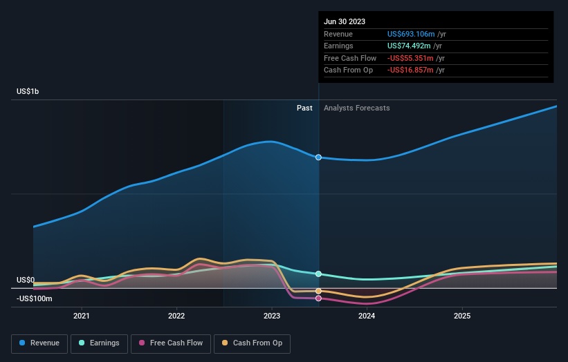Click the 2021 axis label
The height and width of the screenshot is (362, 568).
82,316
